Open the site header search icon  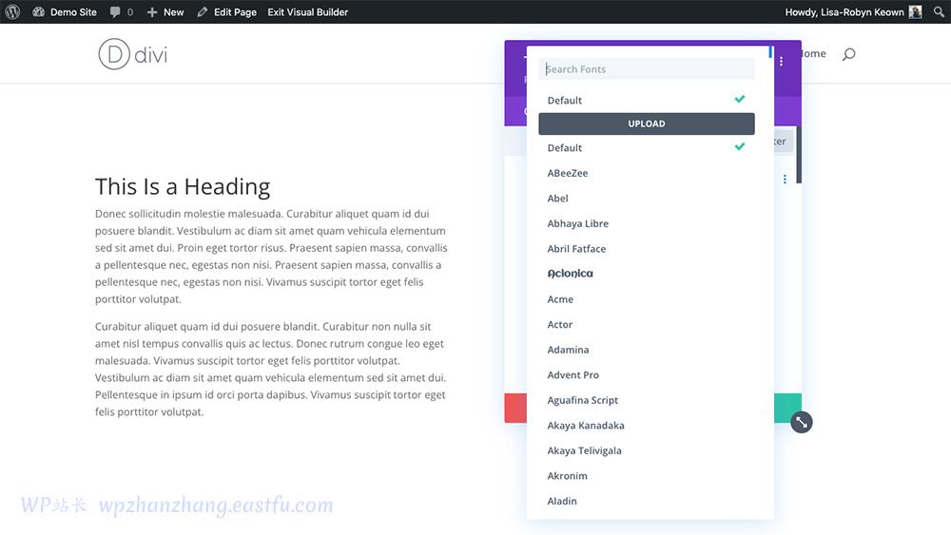pyautogui.click(x=848, y=54)
